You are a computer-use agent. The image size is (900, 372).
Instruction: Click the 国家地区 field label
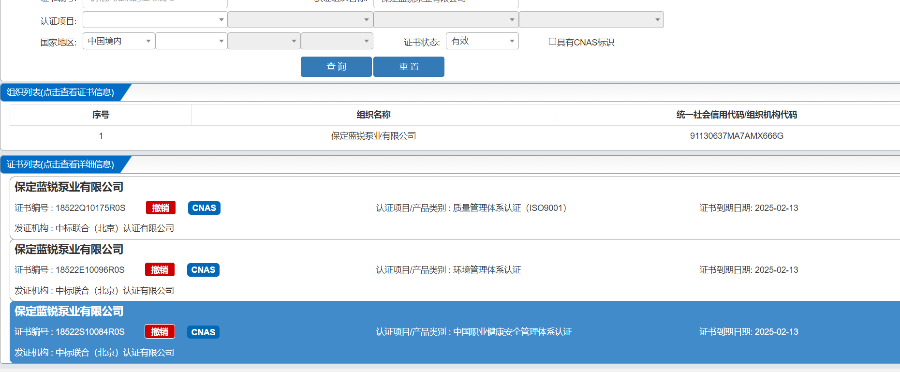58,43
